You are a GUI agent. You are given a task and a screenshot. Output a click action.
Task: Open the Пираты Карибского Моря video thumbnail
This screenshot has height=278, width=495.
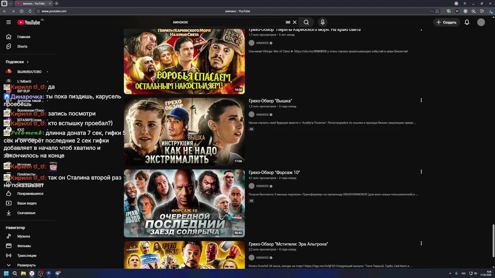(x=184, y=61)
